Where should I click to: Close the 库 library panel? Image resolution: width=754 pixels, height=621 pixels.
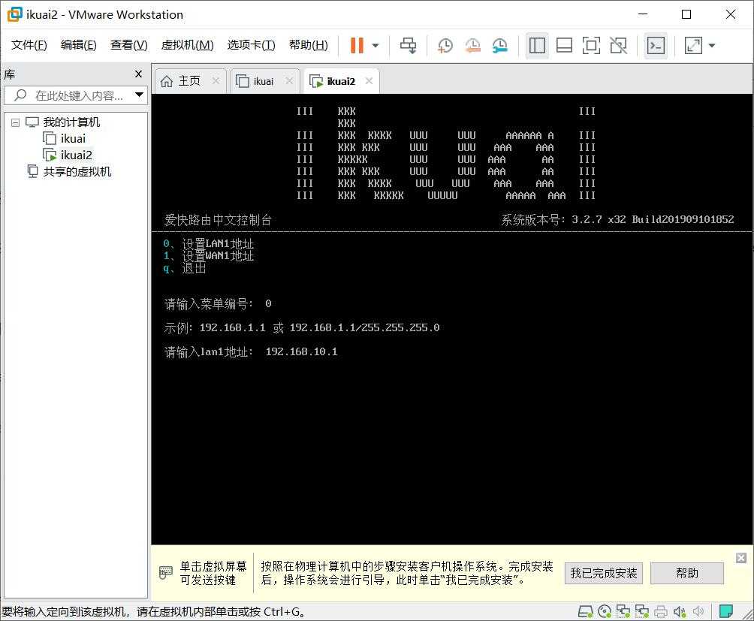(x=138, y=74)
